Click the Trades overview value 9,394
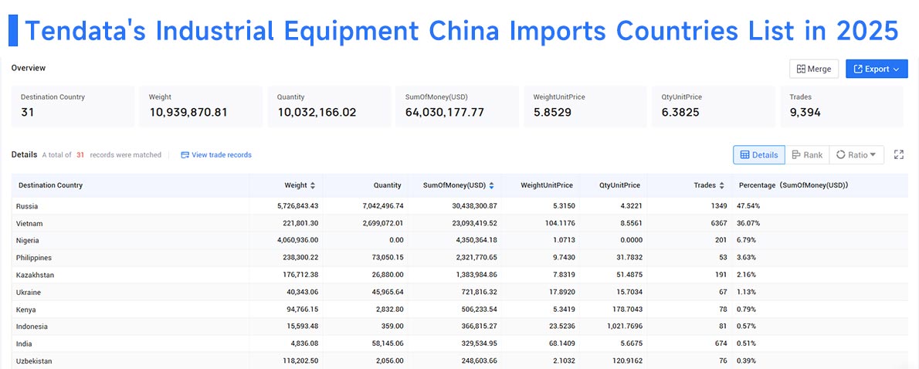Screen dimensions: 919x369 [805, 113]
